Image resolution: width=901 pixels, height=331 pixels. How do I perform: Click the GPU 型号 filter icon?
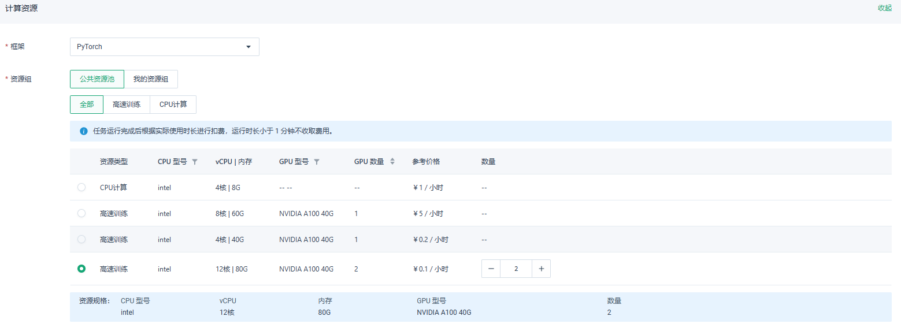(317, 162)
